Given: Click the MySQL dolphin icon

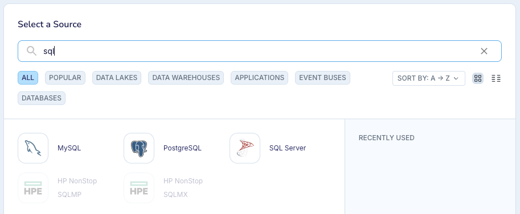Looking at the screenshot, I should click(x=33, y=148).
